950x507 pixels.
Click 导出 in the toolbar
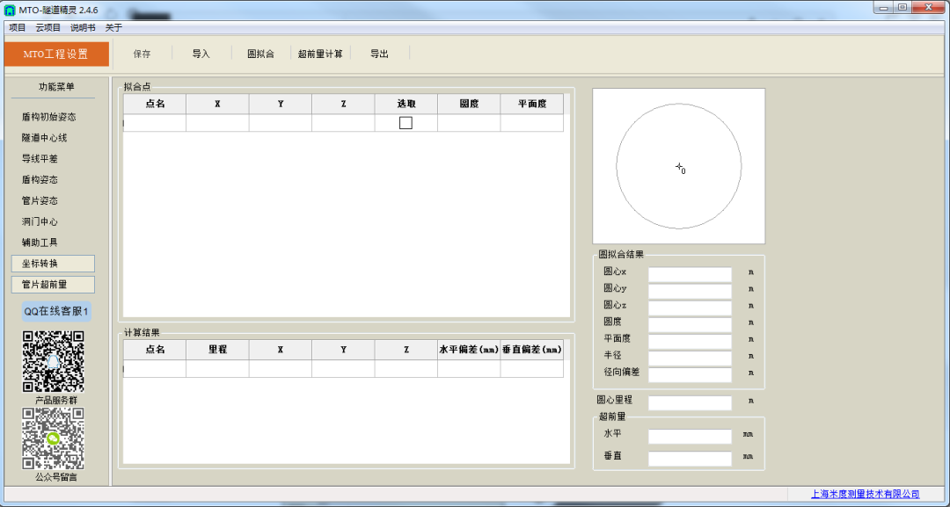tap(379, 54)
